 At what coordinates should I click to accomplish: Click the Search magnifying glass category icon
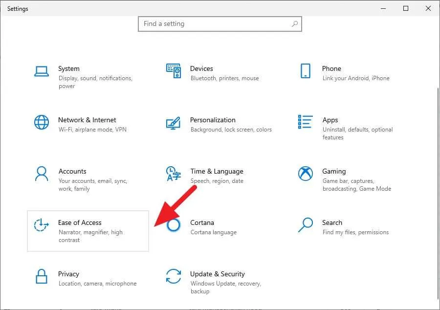pos(305,225)
